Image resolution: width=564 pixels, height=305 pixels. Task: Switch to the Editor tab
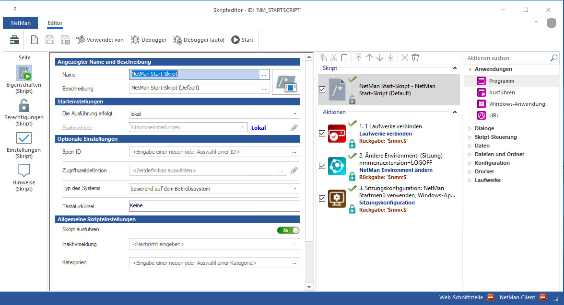[55, 23]
